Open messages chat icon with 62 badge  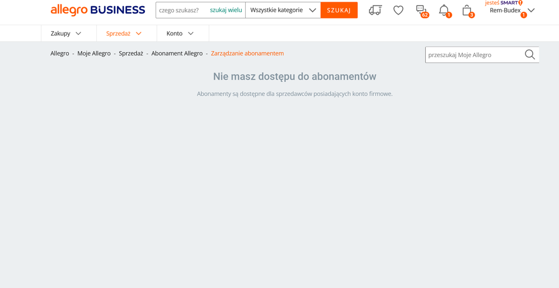pyautogui.click(x=421, y=10)
